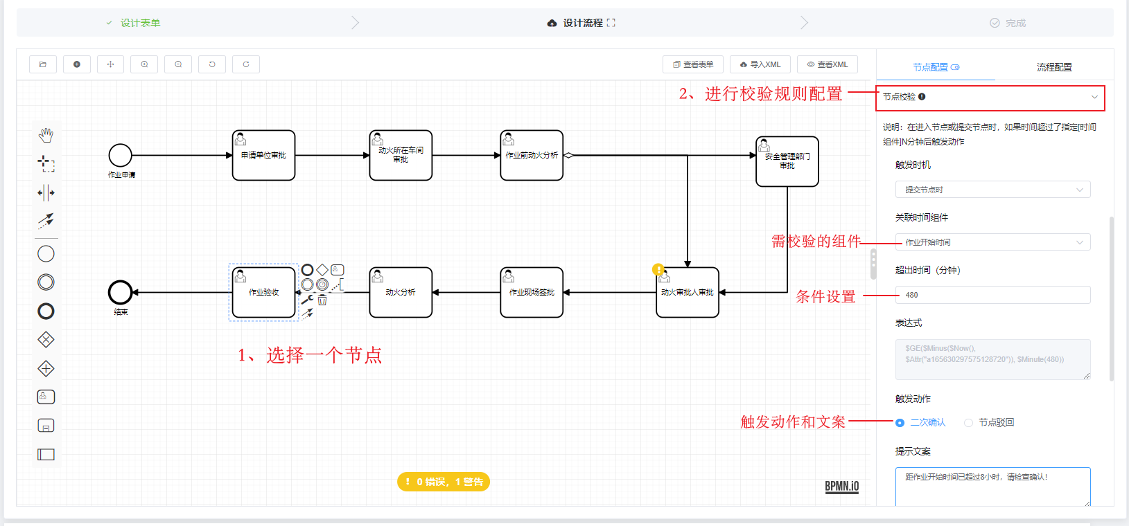Select the 动火分析 task node
1129x526 pixels.
pyautogui.click(x=401, y=292)
